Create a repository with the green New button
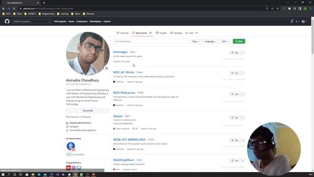 (x=239, y=41)
